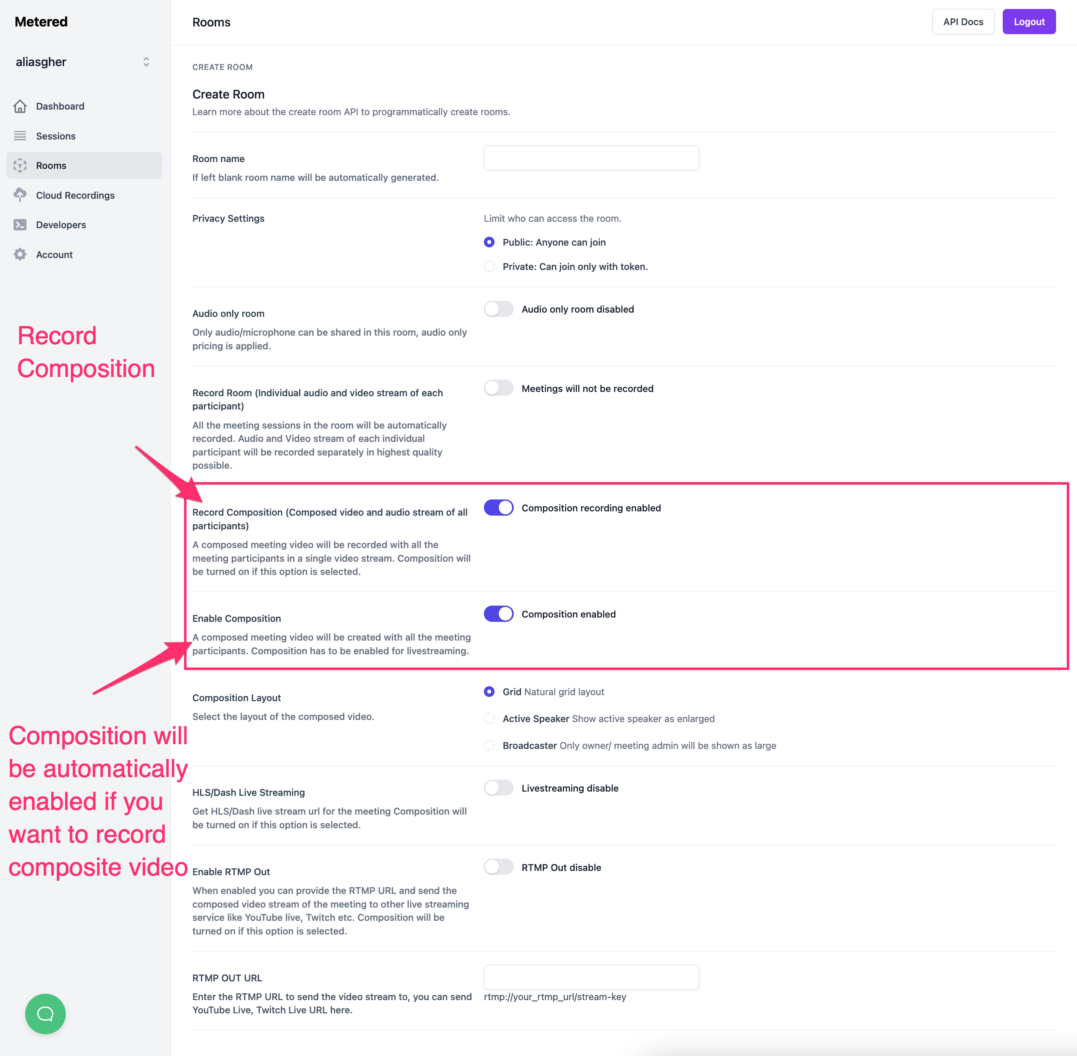This screenshot has width=1077, height=1056.
Task: Select Broadcaster composition layout option
Action: tap(489, 745)
